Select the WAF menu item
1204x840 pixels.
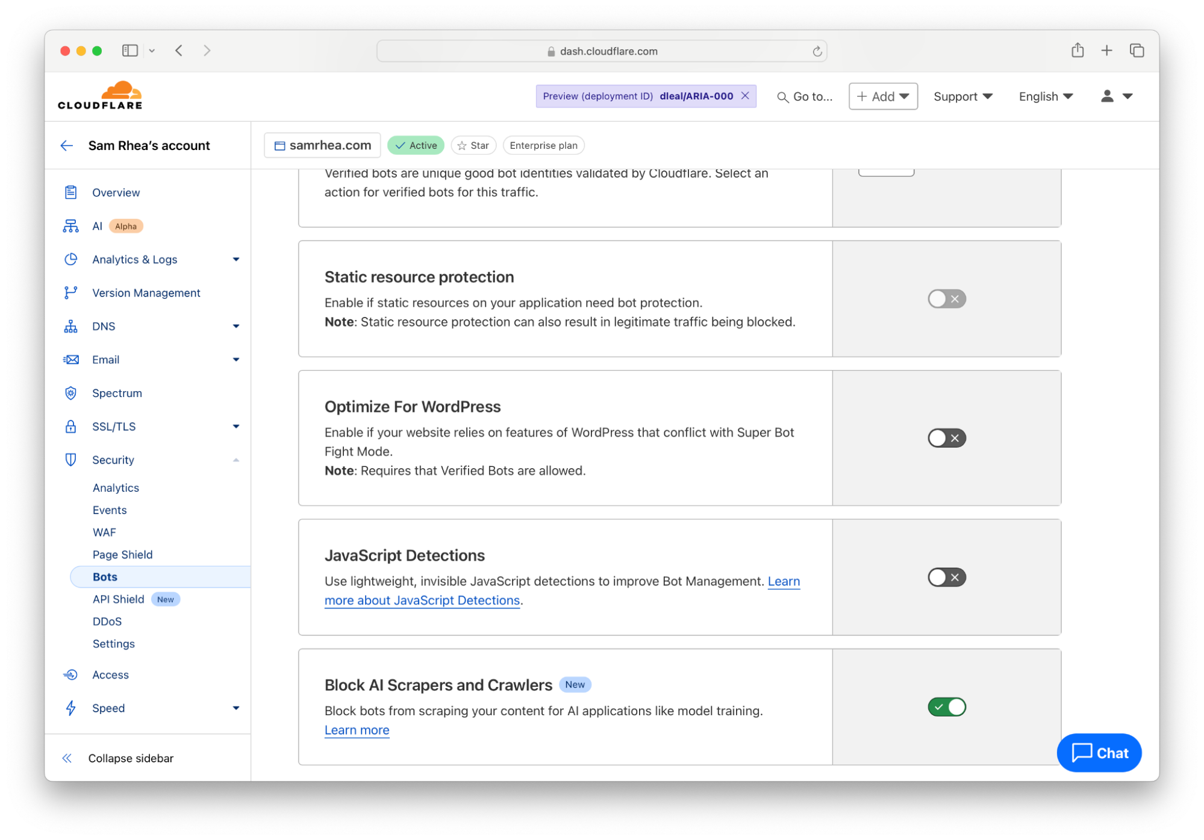coord(104,531)
